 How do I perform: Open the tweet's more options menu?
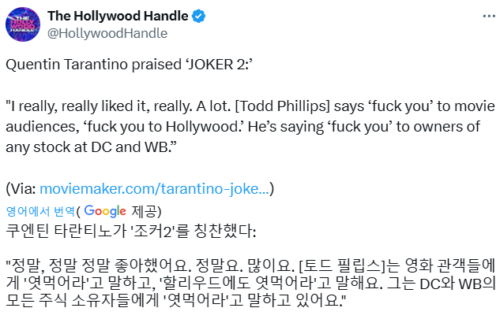479,17
